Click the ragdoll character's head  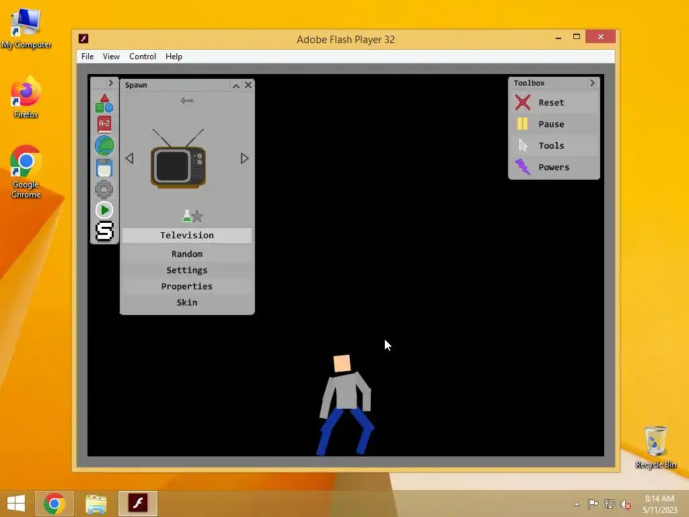342,363
